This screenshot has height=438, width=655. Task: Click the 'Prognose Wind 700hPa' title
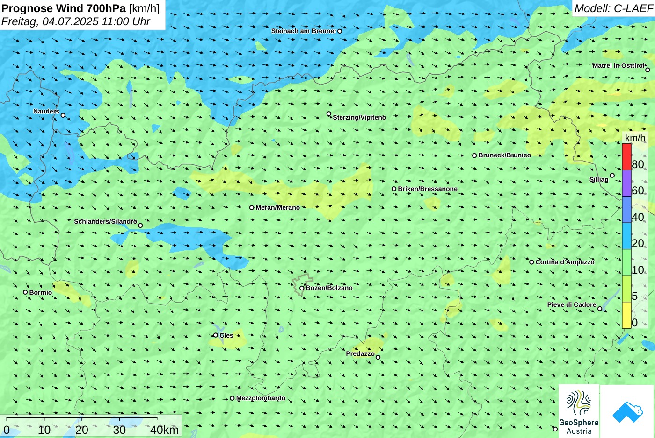point(64,8)
